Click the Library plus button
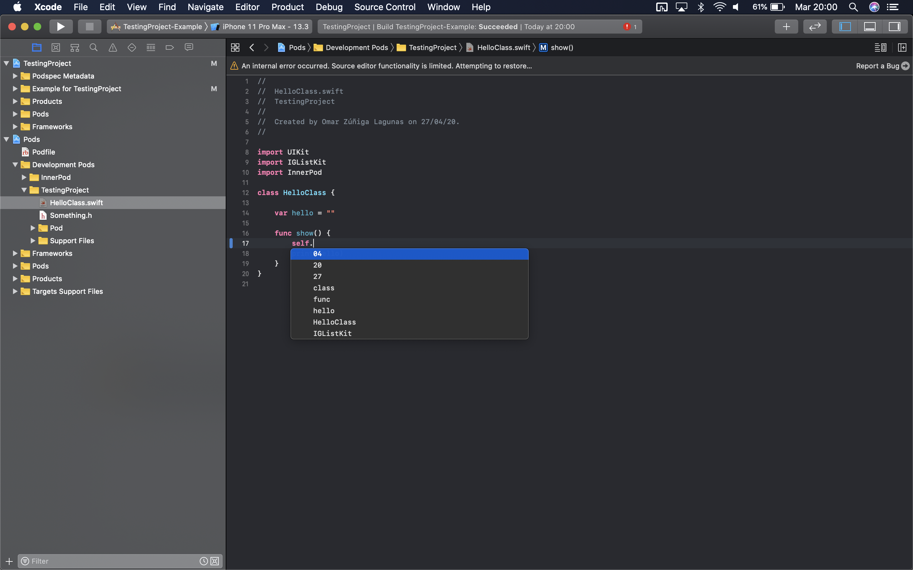 click(786, 27)
